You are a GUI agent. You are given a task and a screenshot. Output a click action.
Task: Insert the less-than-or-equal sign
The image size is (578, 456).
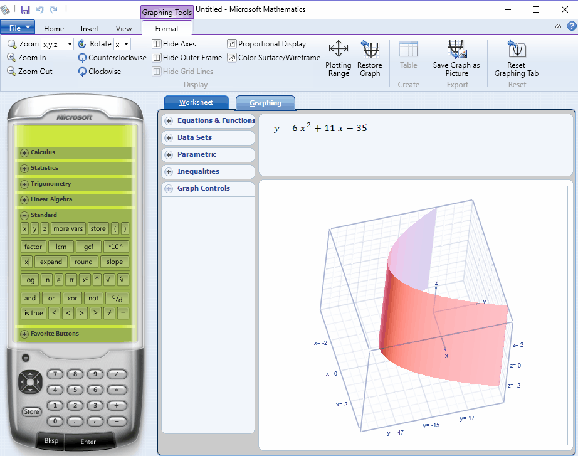point(54,313)
